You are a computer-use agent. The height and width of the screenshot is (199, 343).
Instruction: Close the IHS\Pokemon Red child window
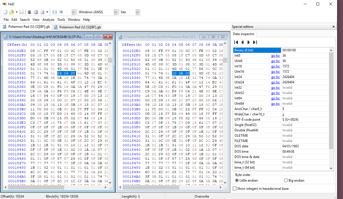point(223,37)
